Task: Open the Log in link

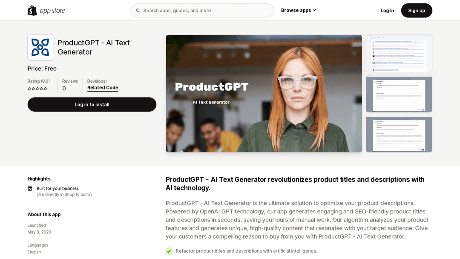Action: pos(387,11)
